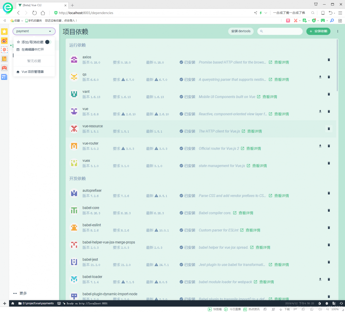Click the [Beta] Vue CLI browser tab
The image size is (345, 312).
coord(42,5)
